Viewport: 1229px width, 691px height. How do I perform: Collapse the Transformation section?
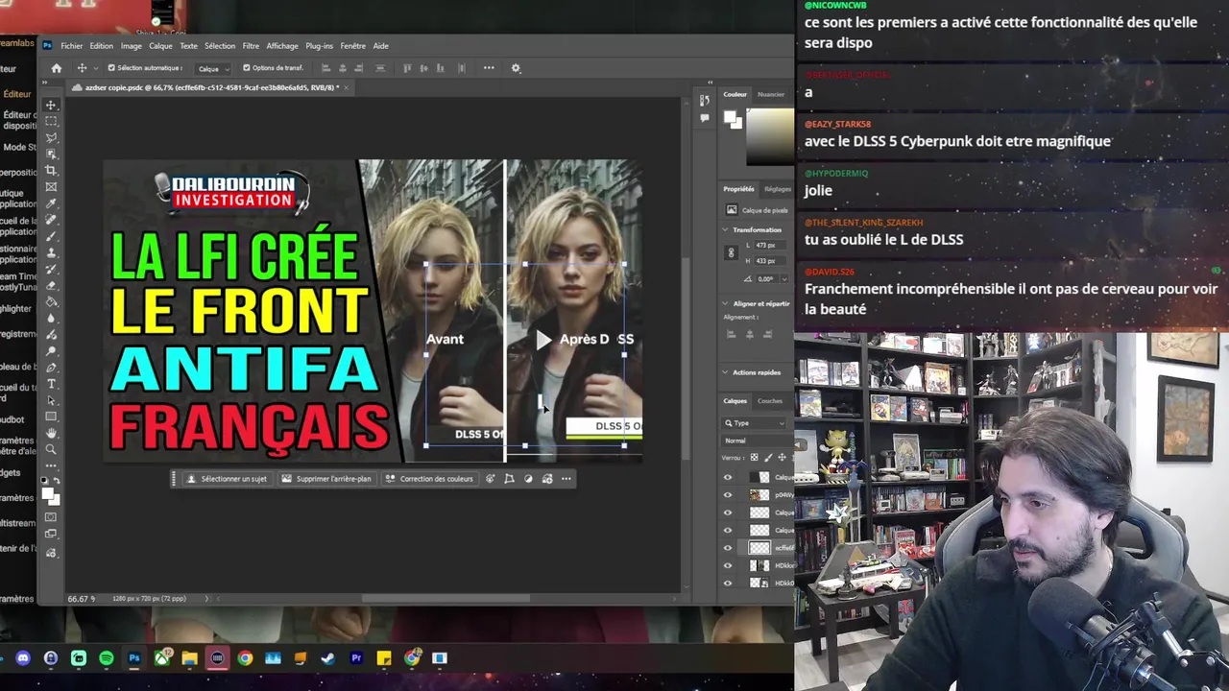point(726,230)
